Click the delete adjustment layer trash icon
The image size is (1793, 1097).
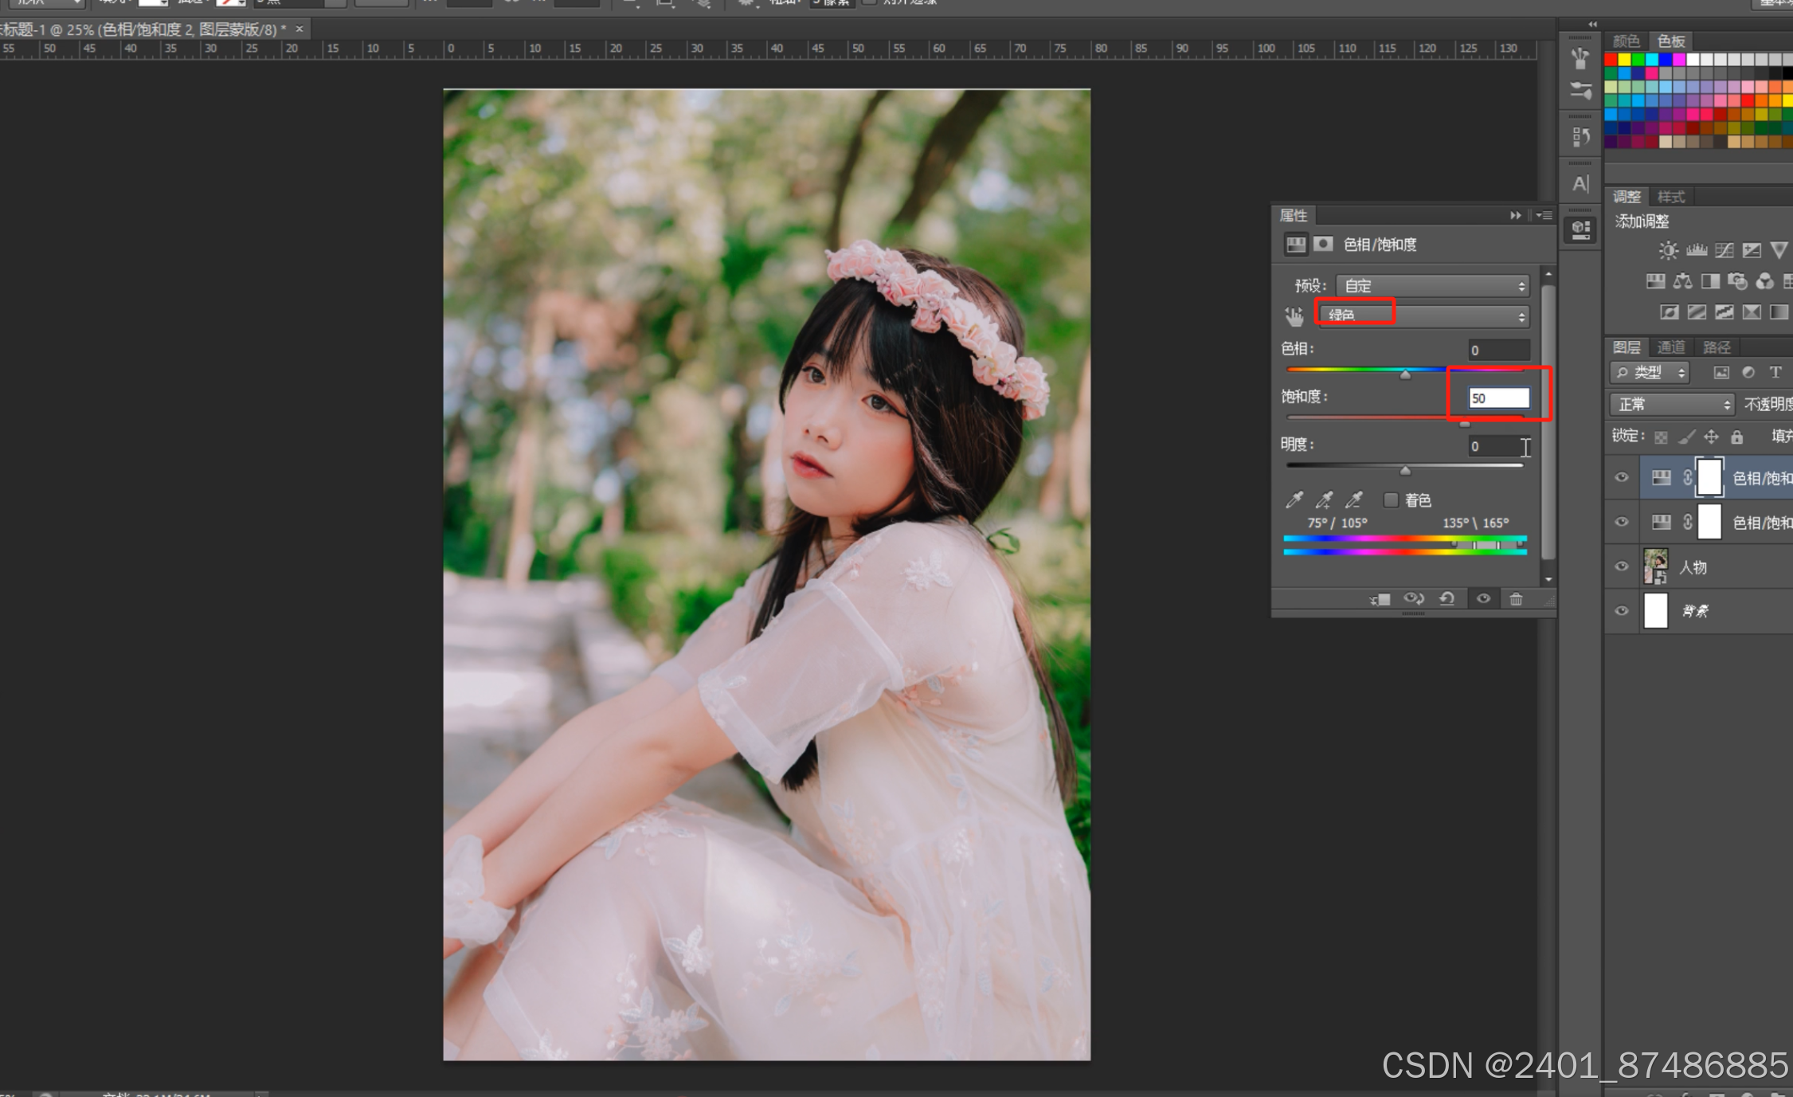pos(1516,599)
